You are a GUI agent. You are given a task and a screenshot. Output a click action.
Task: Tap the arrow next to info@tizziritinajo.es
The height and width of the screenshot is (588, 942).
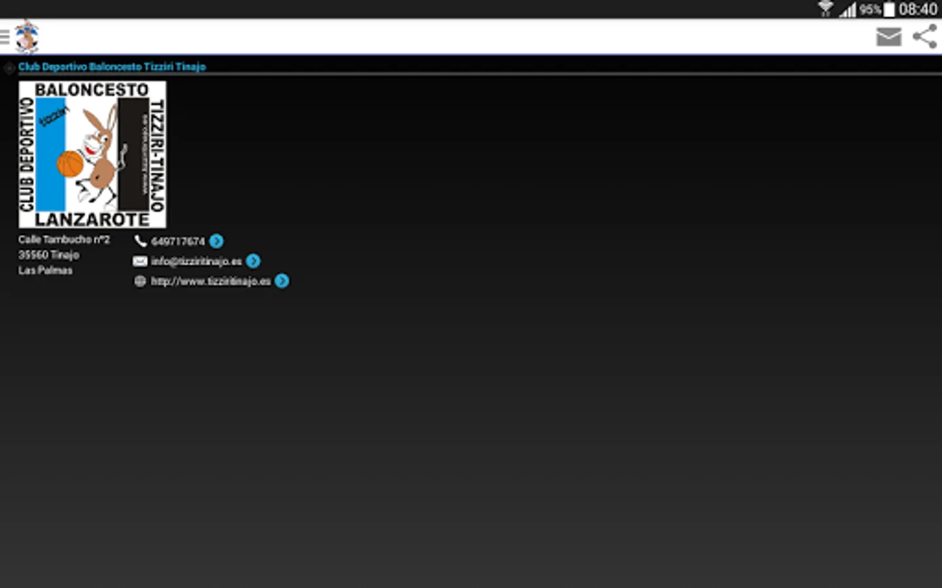pyautogui.click(x=253, y=261)
